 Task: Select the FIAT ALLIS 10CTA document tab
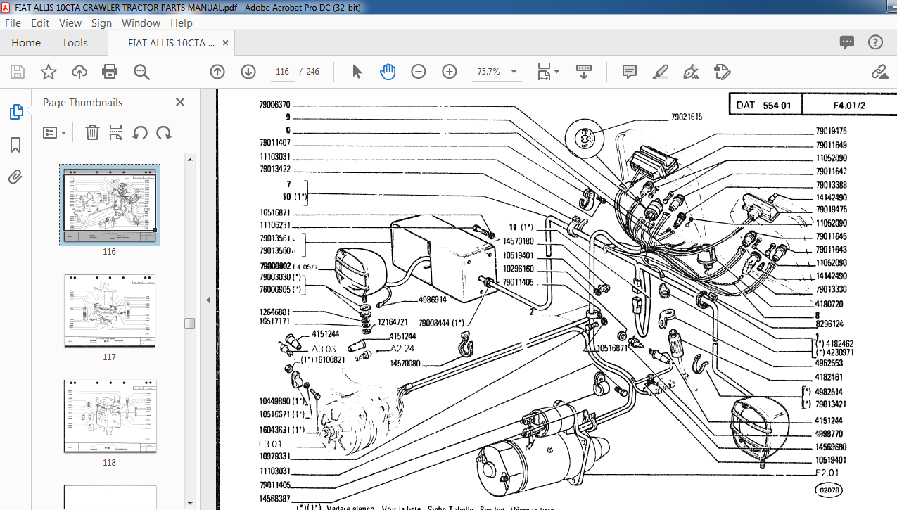(x=171, y=43)
